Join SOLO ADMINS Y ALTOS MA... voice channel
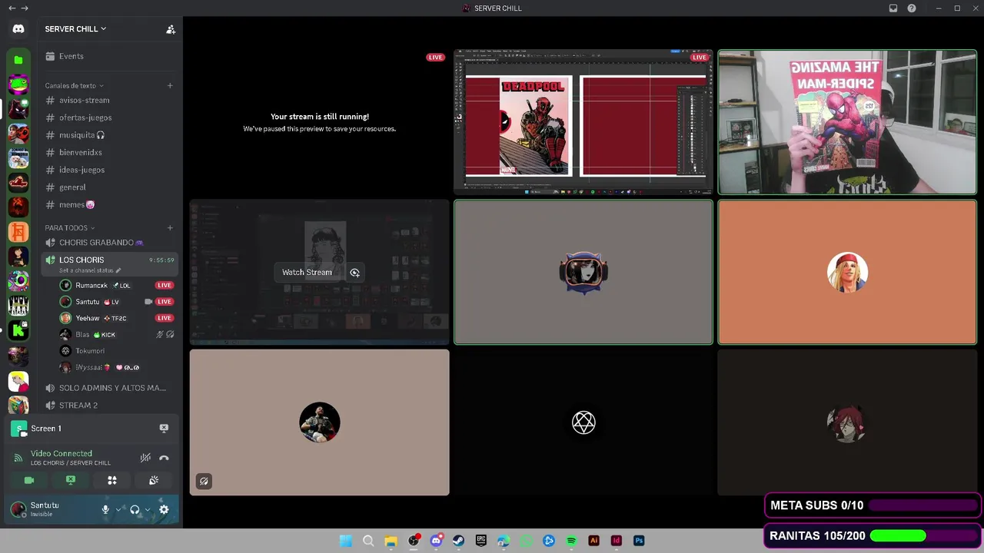The height and width of the screenshot is (553, 984). coord(110,388)
